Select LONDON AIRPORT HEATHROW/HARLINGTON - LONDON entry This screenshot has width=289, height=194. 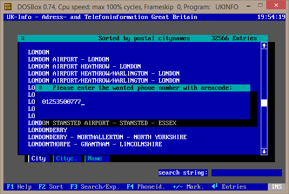pyautogui.click(x=104, y=73)
